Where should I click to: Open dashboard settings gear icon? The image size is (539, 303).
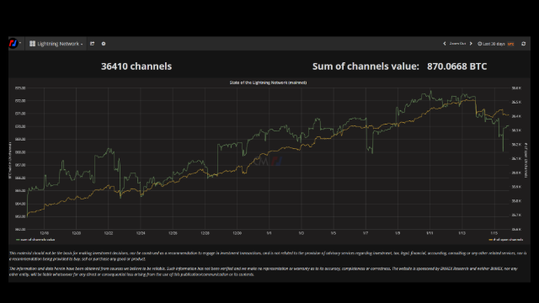104,44
